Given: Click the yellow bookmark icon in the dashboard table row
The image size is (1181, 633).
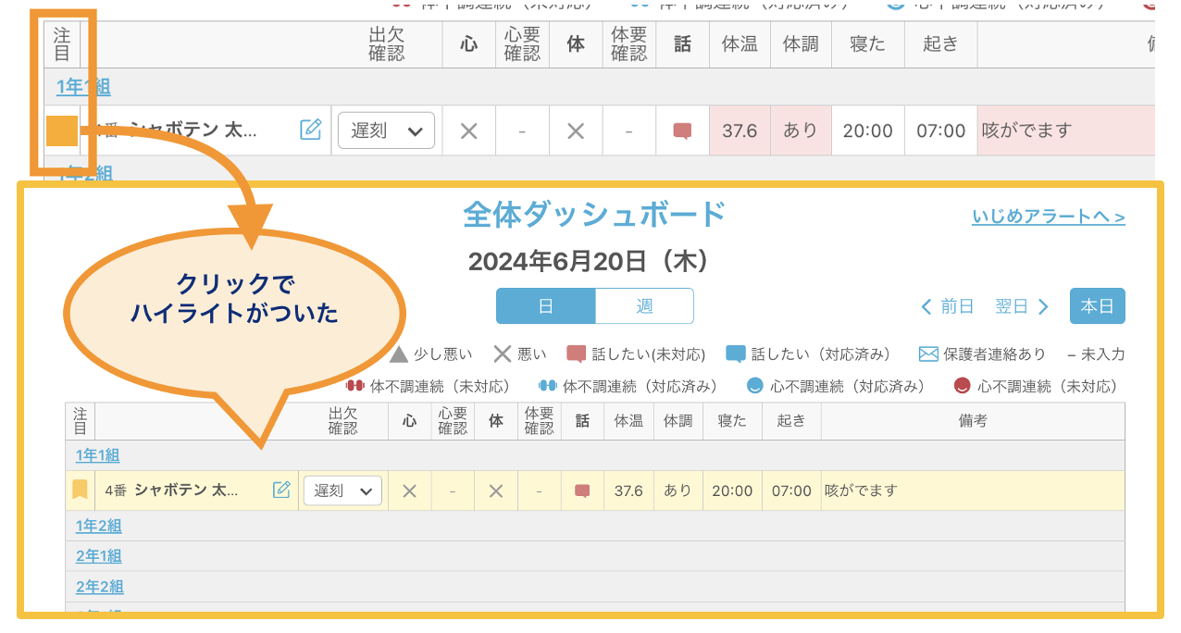Looking at the screenshot, I should click(80, 490).
